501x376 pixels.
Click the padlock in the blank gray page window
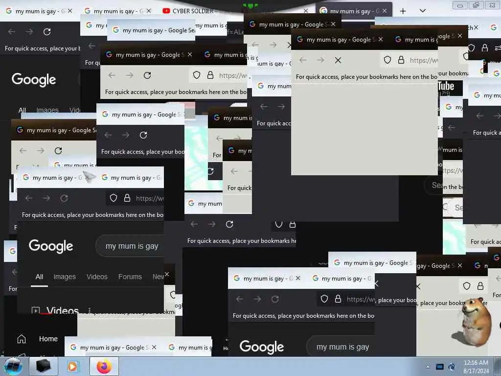[401, 60]
